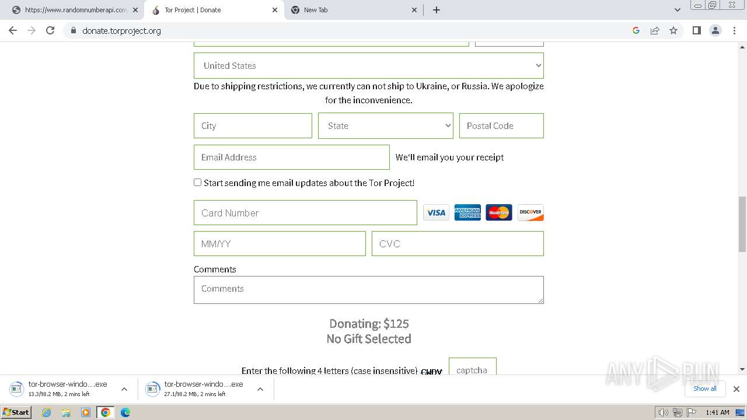Click the 'Donating: $125' text
747x420 pixels.
tap(369, 324)
